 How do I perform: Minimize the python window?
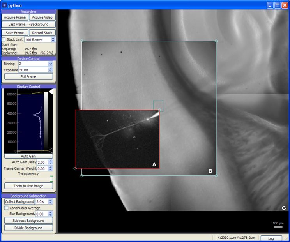[270, 5]
